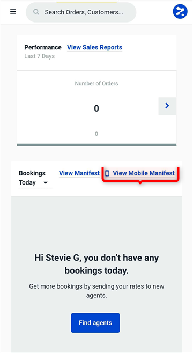Screen dimensions: 193x353
Task: Open the blue account logo avatar
Action: pyautogui.click(x=180, y=11)
